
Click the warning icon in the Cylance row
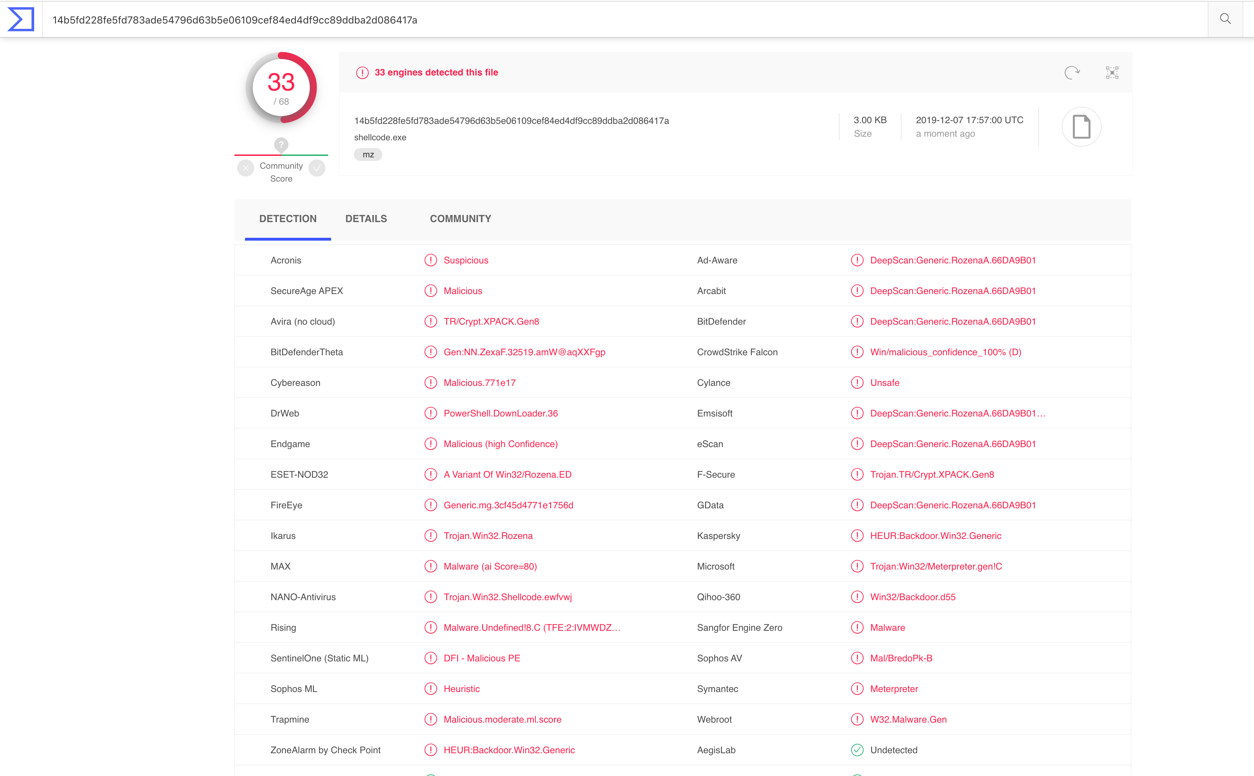click(x=857, y=383)
